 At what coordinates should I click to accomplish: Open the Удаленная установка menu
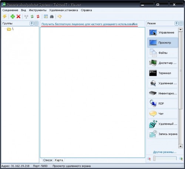(x=64, y=10)
